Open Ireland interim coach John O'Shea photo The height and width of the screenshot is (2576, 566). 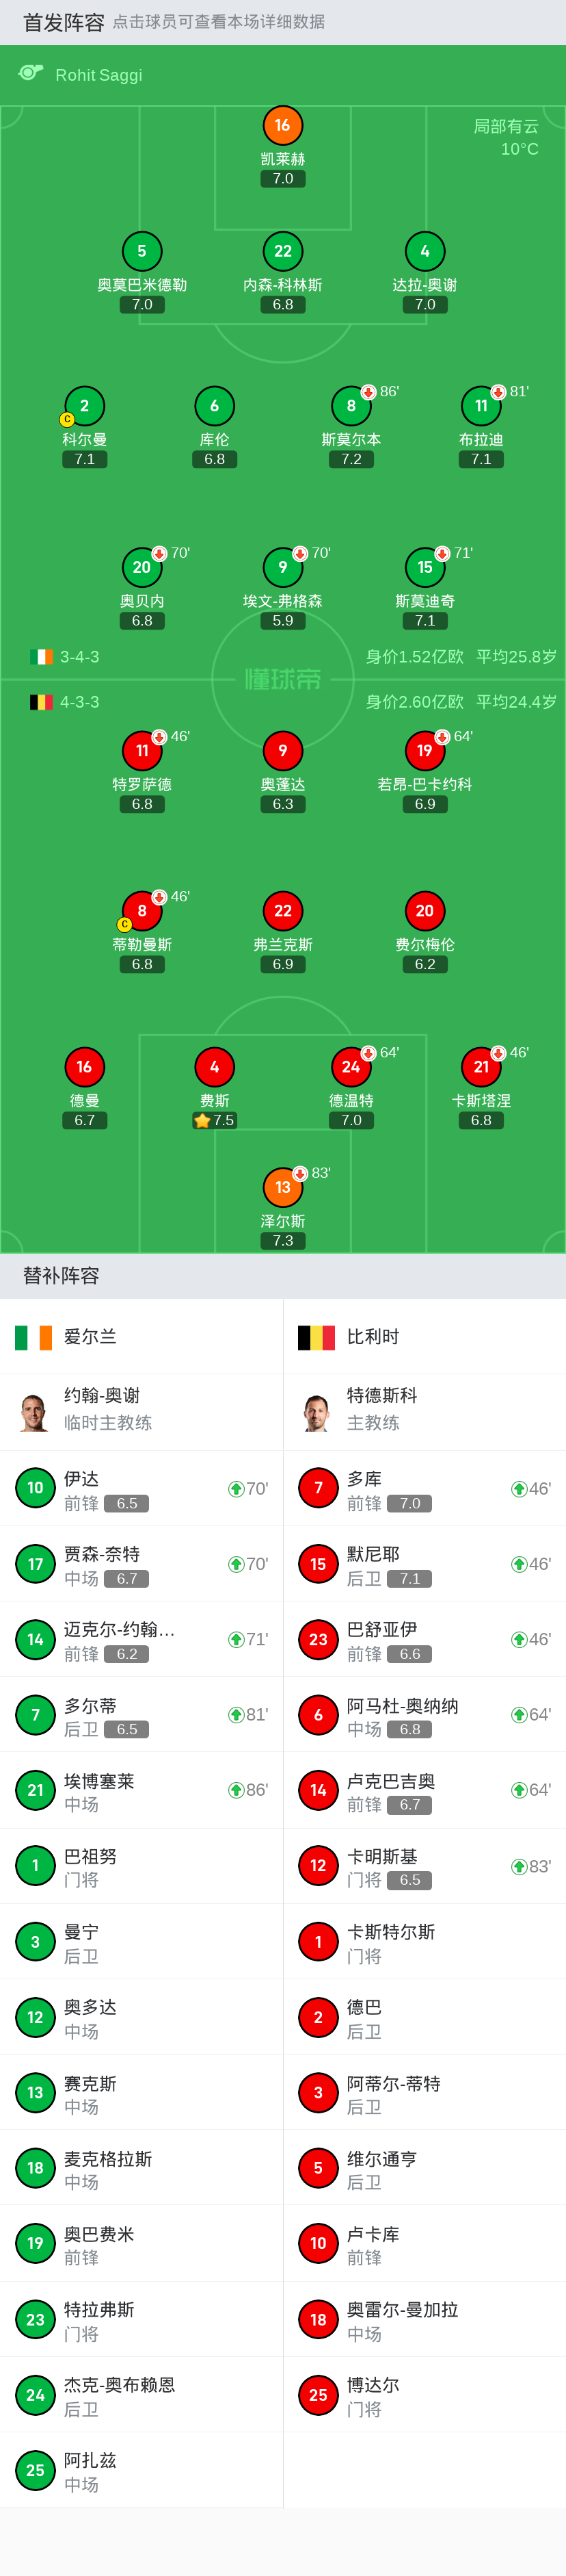[35, 1411]
